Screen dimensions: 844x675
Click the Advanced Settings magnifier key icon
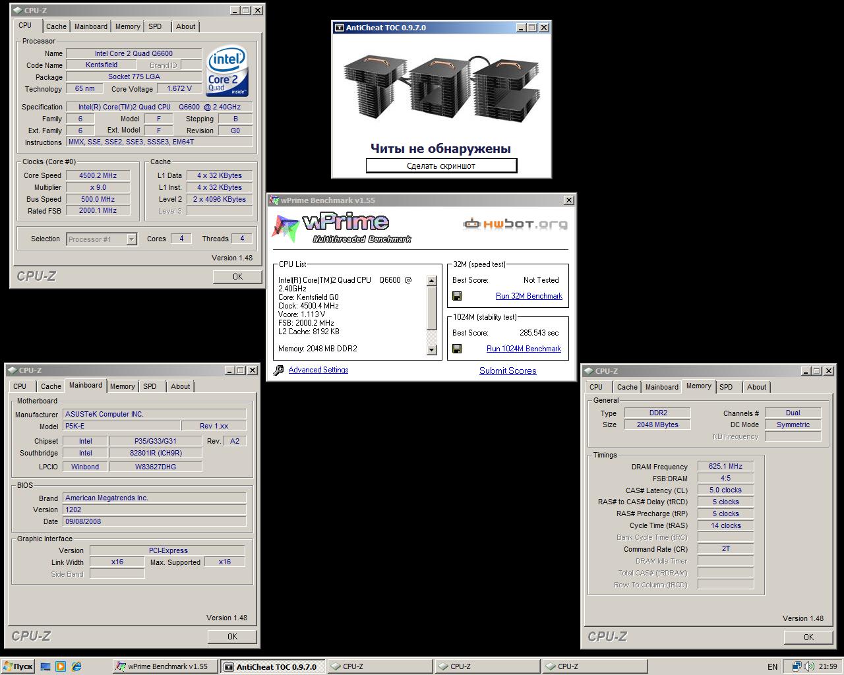(x=278, y=370)
